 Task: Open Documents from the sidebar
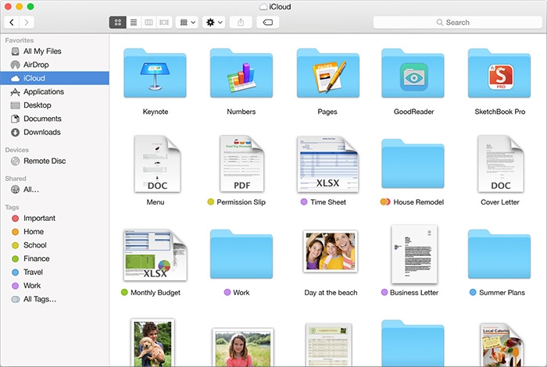(x=55, y=119)
